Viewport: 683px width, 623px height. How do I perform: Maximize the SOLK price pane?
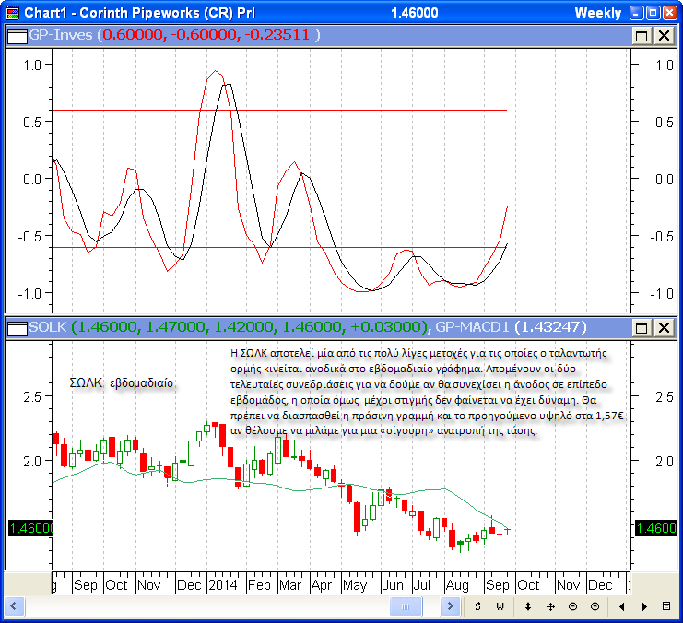(x=642, y=326)
